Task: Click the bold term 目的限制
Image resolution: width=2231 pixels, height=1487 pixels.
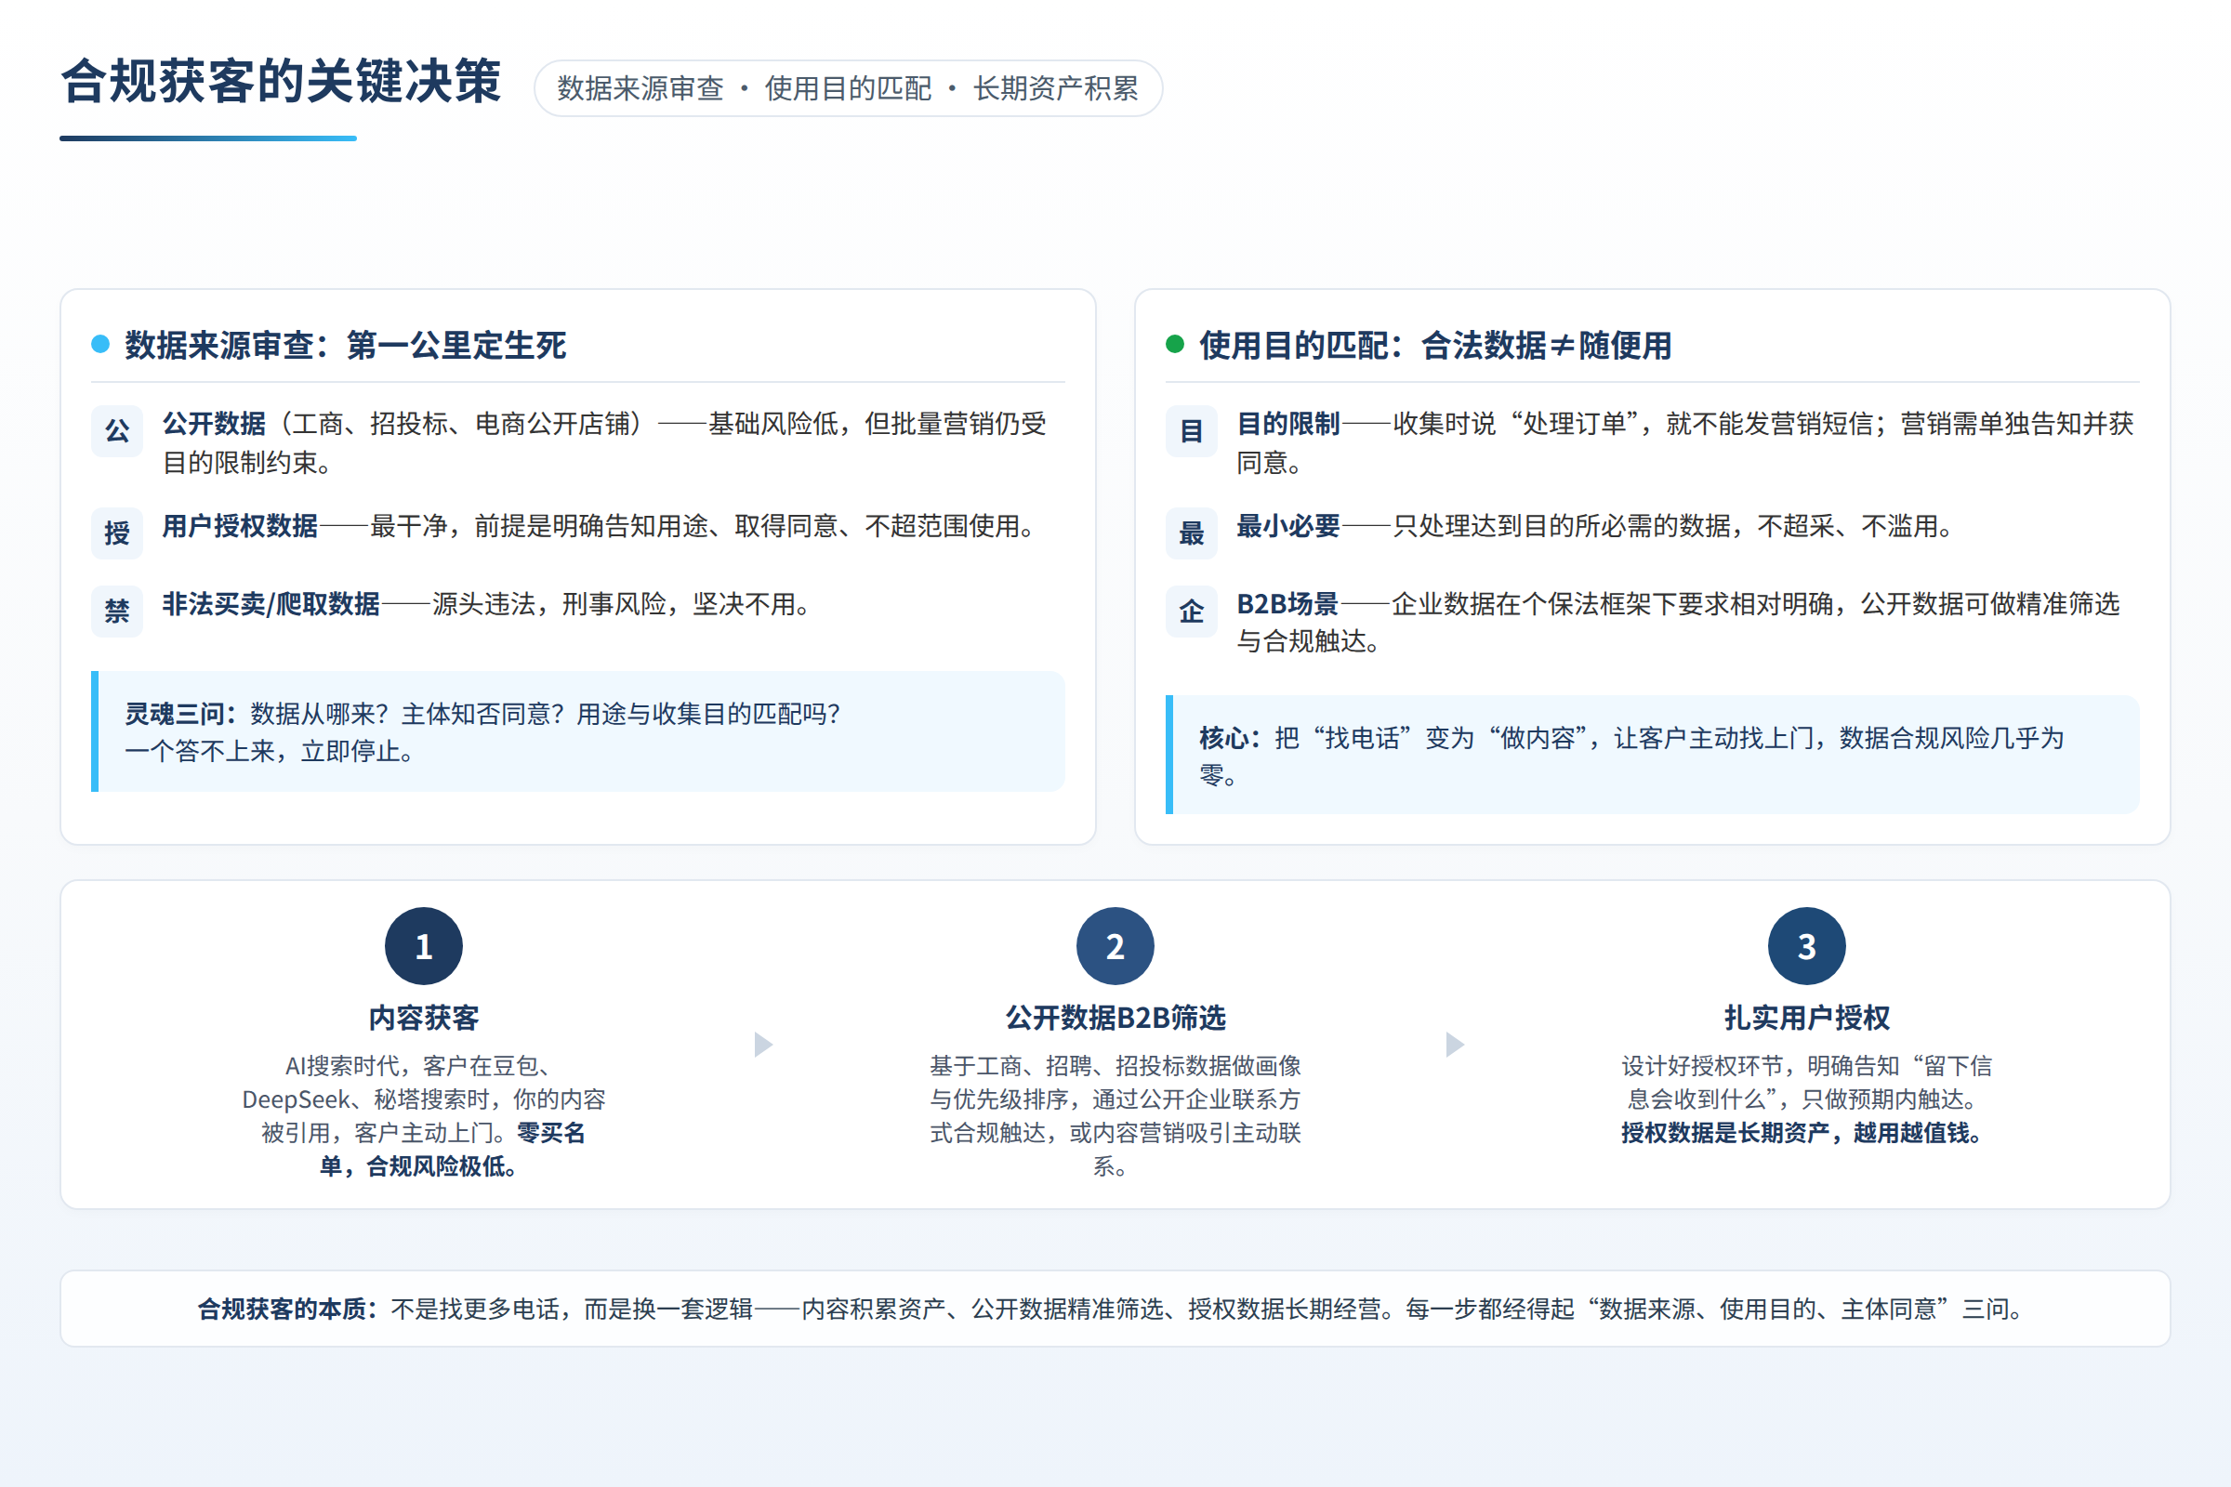Action: click(x=1288, y=423)
